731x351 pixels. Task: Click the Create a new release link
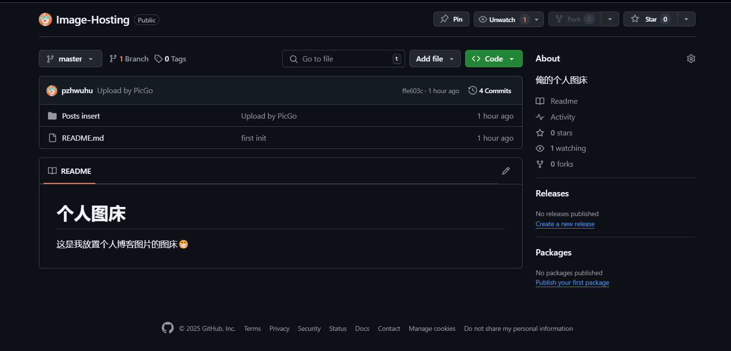coord(565,224)
